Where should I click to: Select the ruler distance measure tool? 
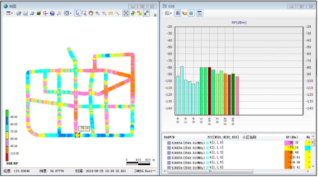[x=111, y=14]
